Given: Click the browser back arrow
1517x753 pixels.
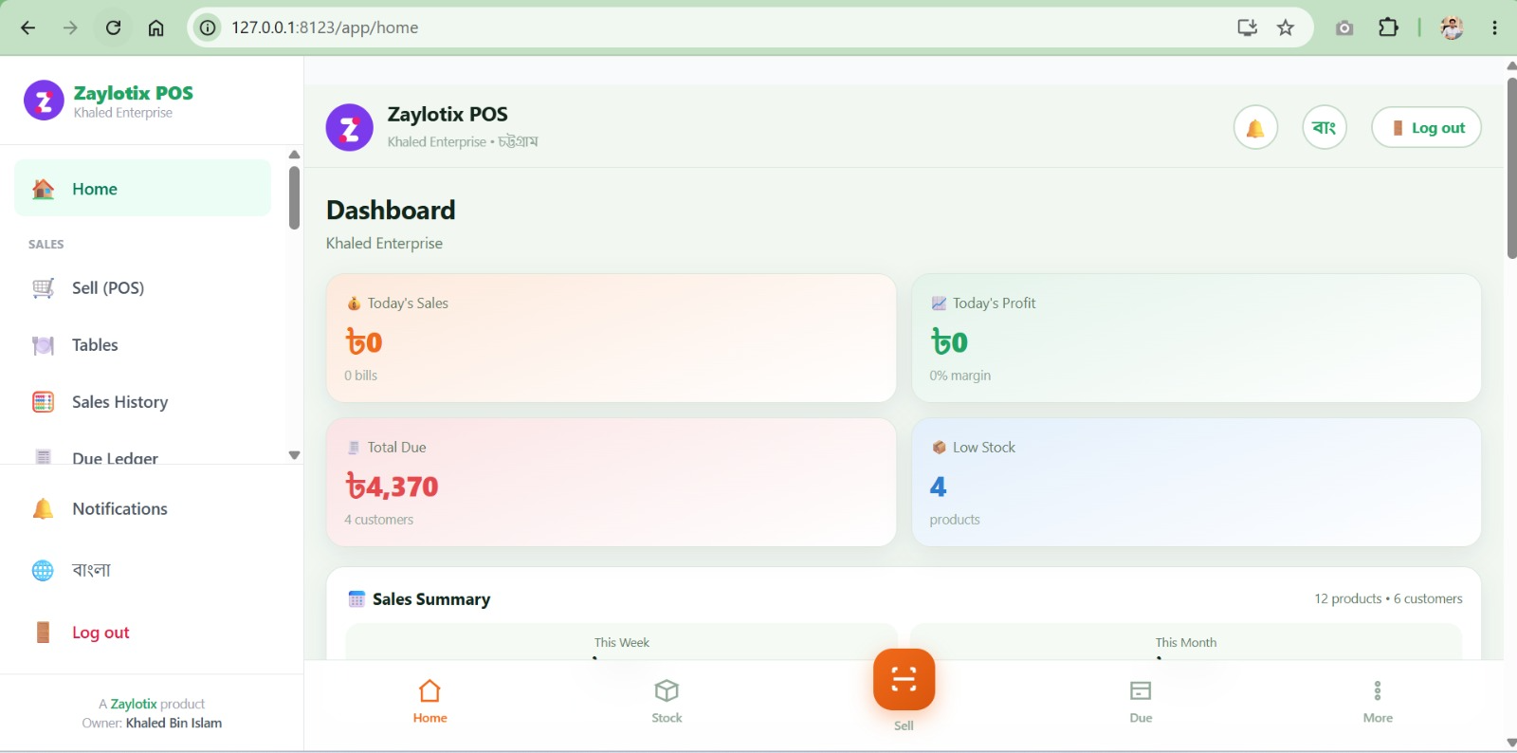Looking at the screenshot, I should (x=27, y=28).
